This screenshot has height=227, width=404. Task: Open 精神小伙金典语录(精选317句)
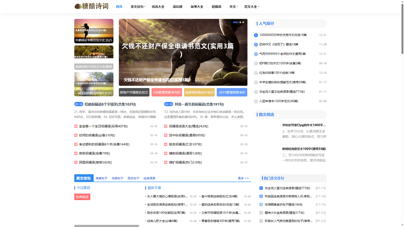pyautogui.click(x=284, y=213)
